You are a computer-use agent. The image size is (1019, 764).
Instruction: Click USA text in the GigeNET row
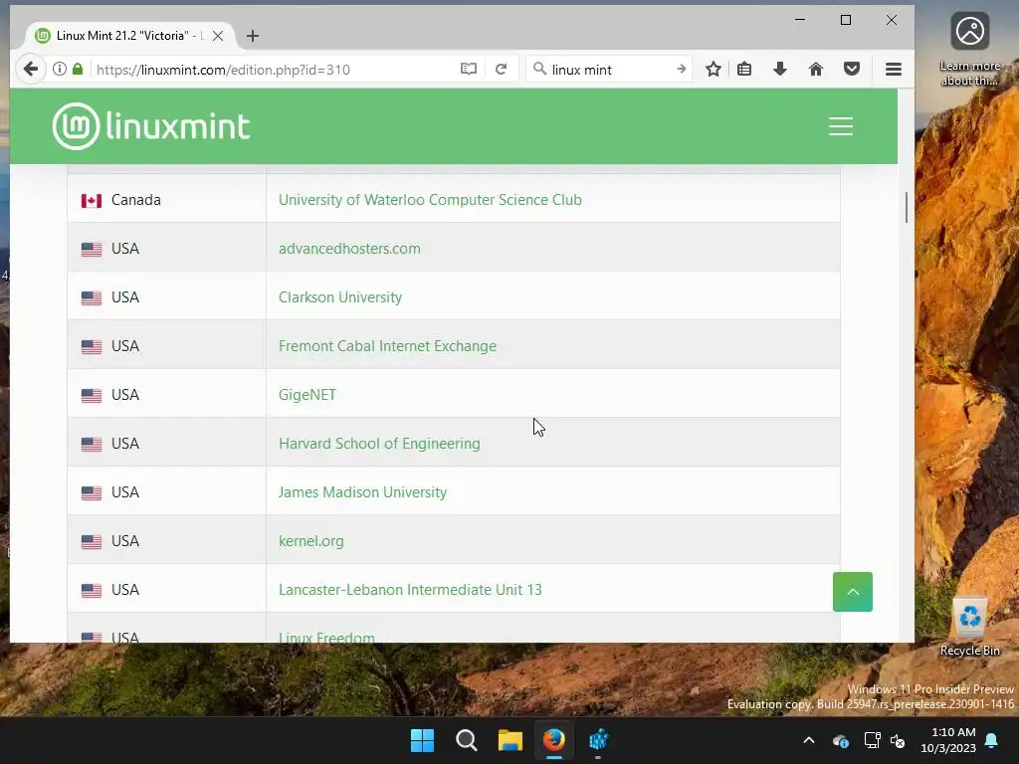124,394
